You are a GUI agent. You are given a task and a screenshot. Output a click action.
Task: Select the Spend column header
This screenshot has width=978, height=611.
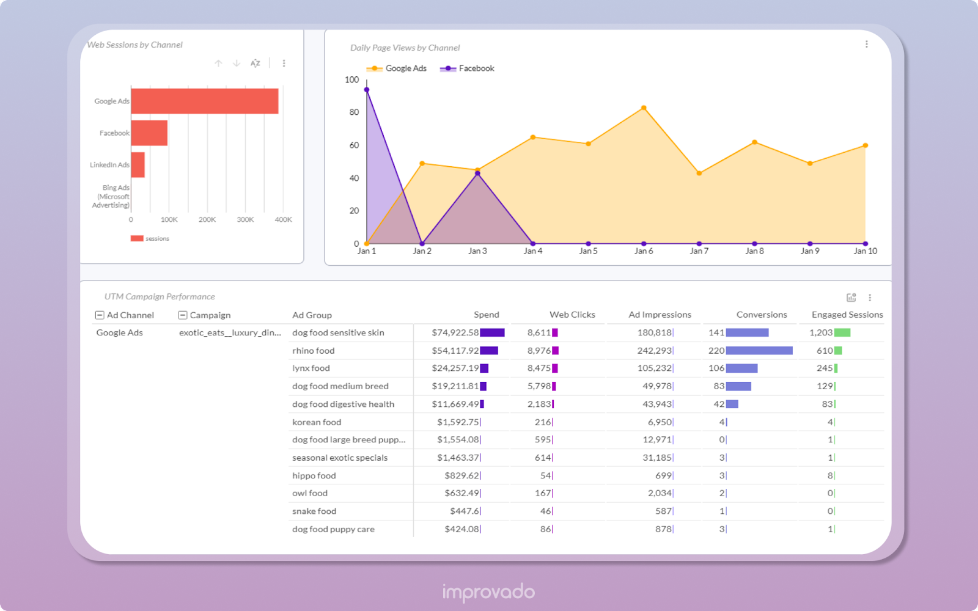pyautogui.click(x=487, y=314)
